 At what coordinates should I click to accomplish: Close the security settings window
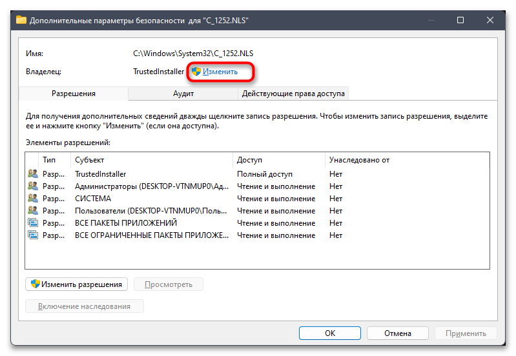[490, 20]
